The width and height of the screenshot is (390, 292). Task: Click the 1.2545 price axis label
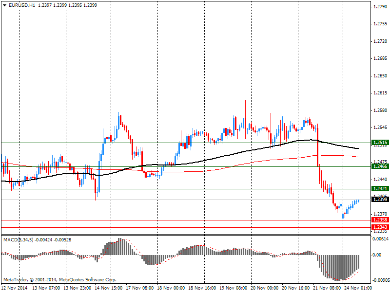pos(380,128)
